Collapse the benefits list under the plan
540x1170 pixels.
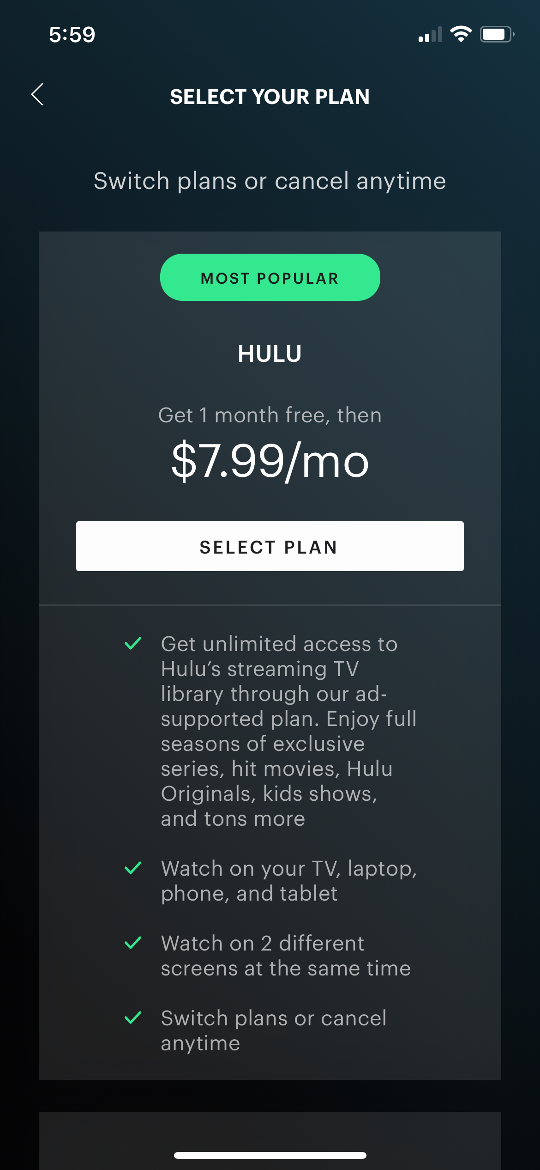point(270,832)
